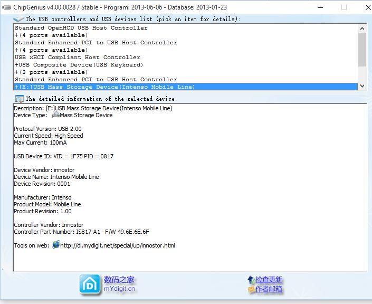
Task: Click the Product Model: Mobile Line text
Action: point(47,204)
